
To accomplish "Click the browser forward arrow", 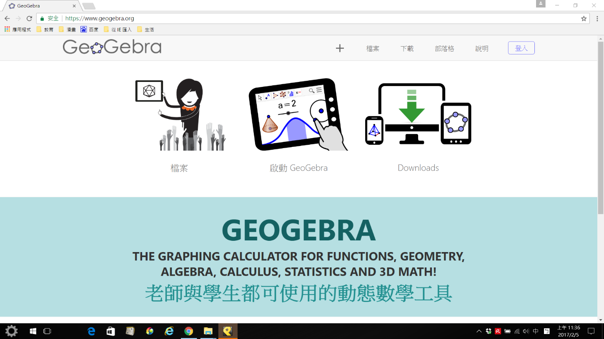I will [18, 18].
